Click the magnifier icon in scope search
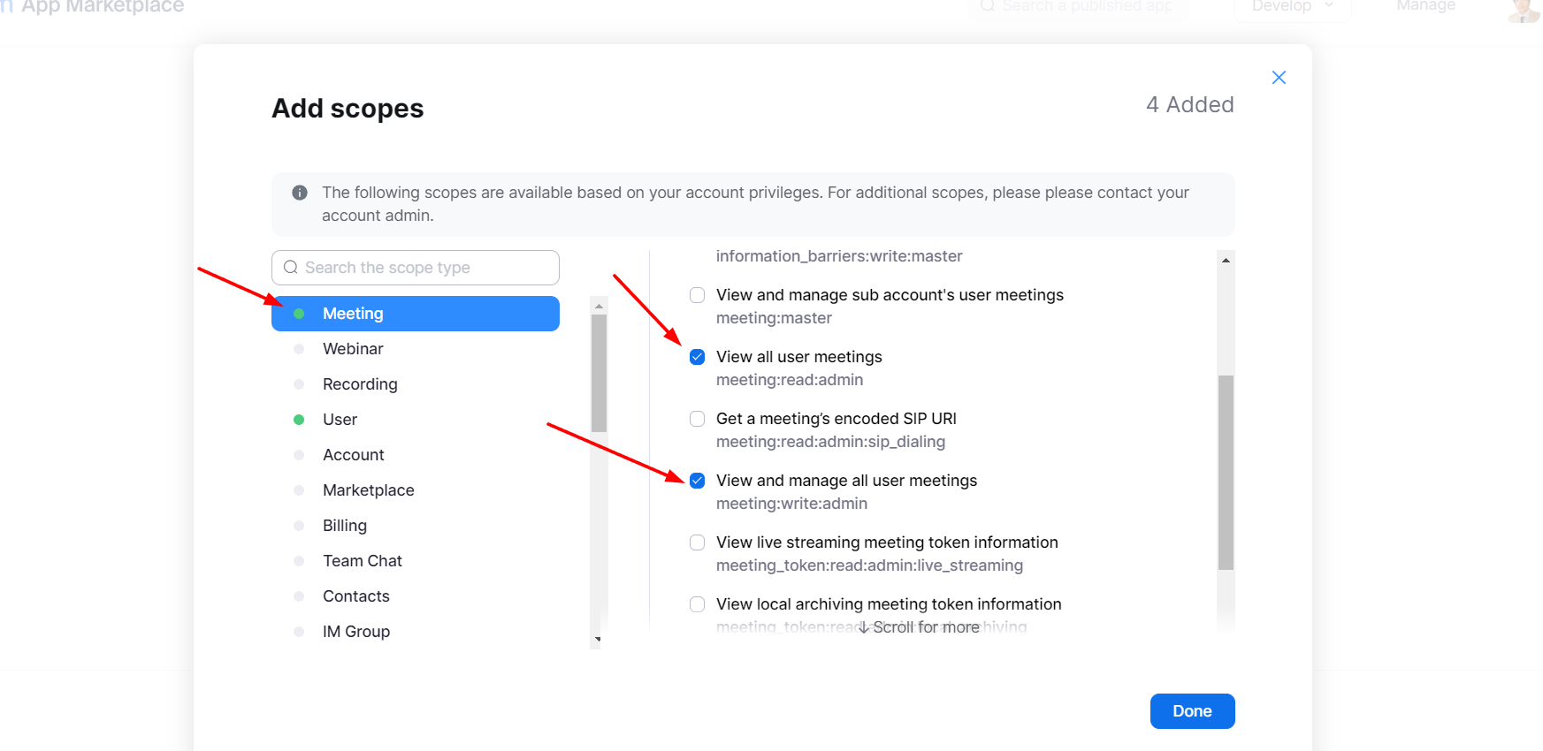The height and width of the screenshot is (751, 1543). (290, 268)
